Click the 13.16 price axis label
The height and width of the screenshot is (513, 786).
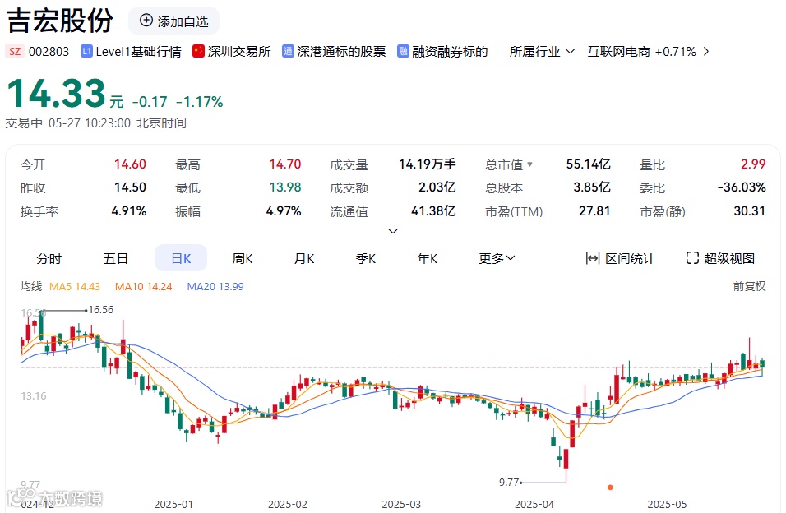tap(34, 395)
